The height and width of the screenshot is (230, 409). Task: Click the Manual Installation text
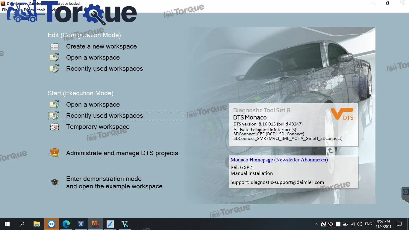[x=252, y=173]
